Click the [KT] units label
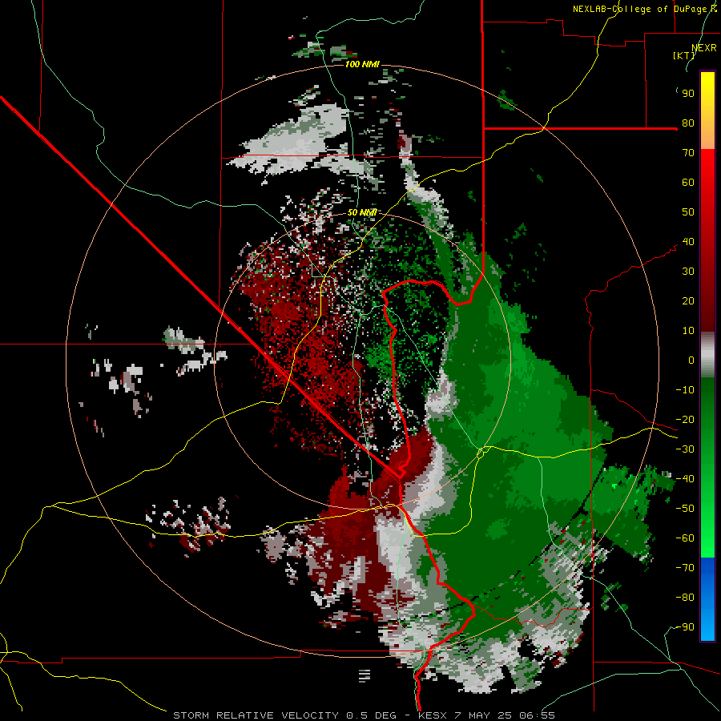Screen dimensions: 721x721 683,55
